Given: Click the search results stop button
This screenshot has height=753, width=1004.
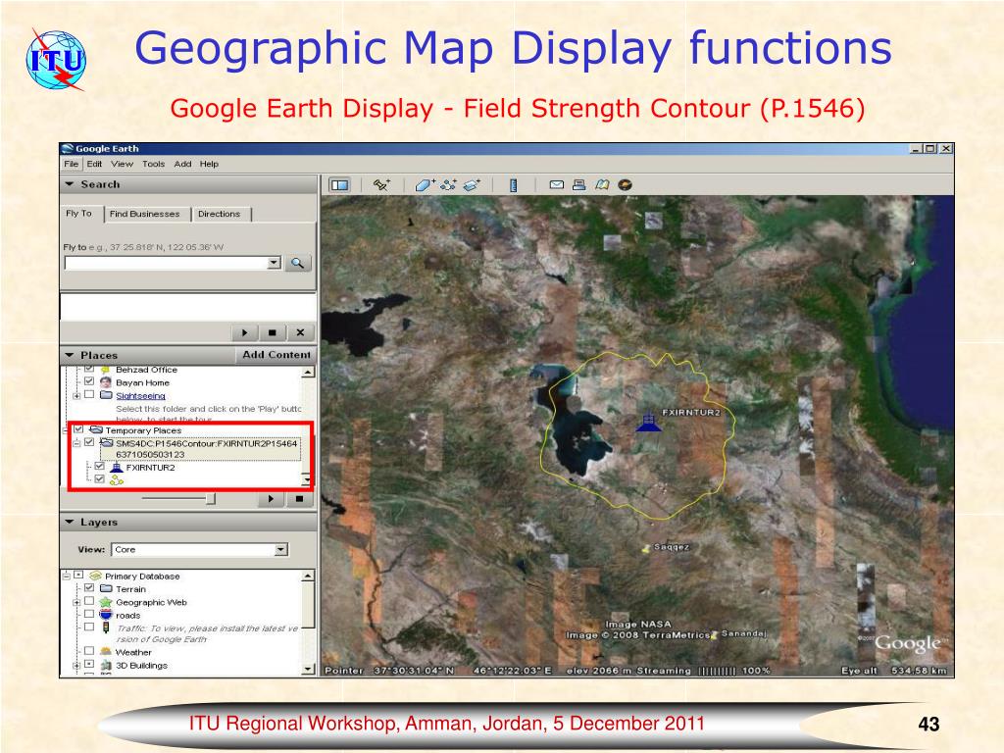Looking at the screenshot, I should click(273, 332).
